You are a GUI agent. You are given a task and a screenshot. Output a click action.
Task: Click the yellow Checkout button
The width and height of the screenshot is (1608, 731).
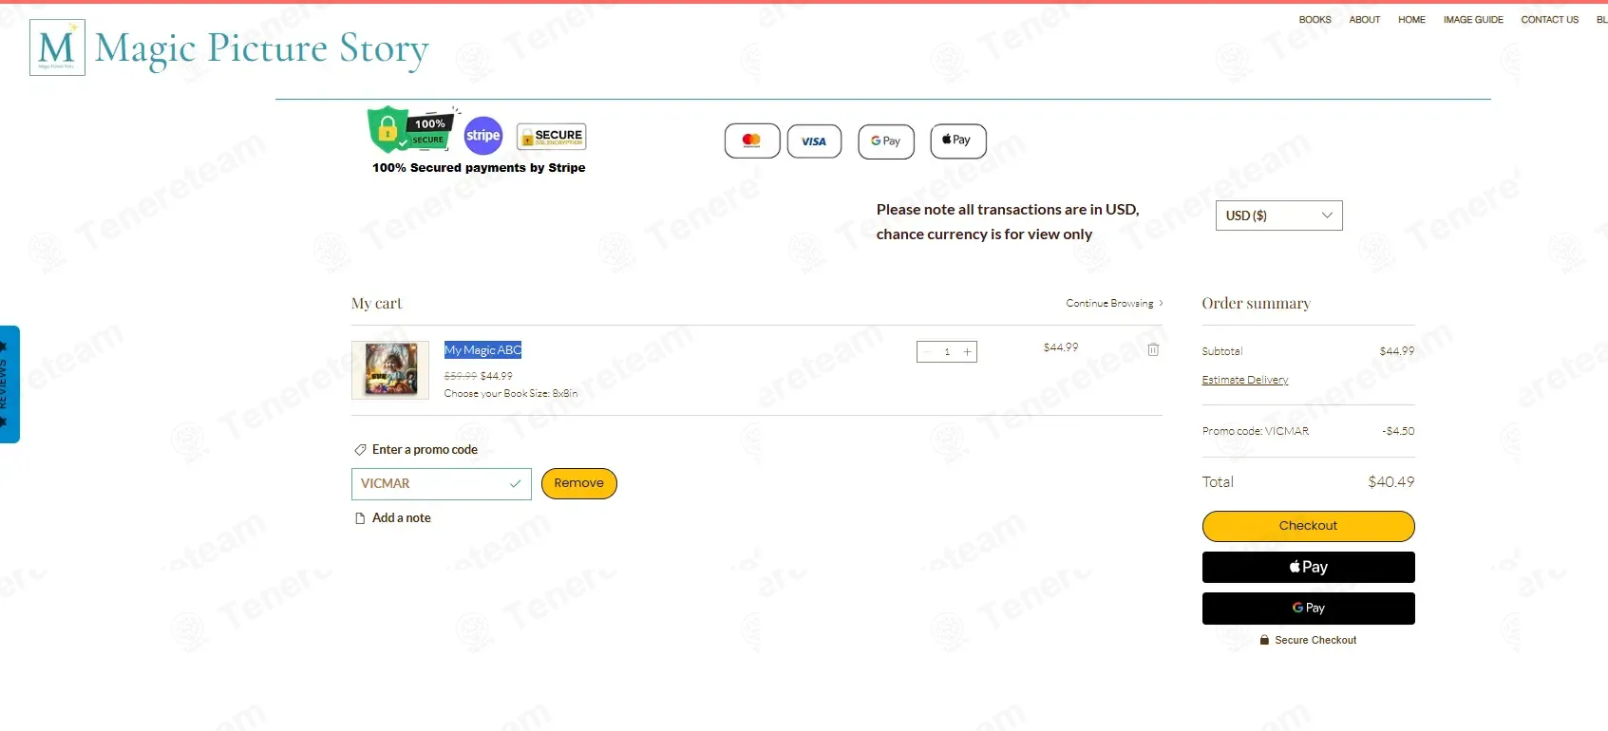[x=1308, y=526]
